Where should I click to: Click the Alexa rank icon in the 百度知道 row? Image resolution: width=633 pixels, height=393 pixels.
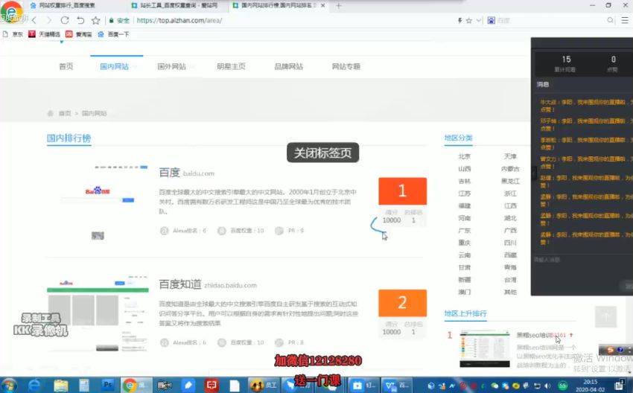[164, 342]
